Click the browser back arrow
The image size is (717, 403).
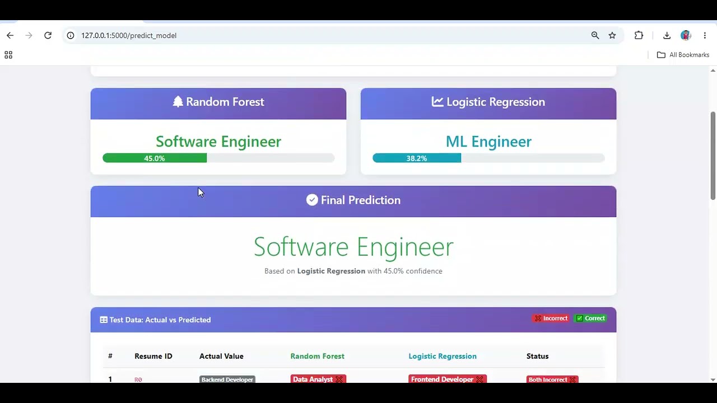(x=10, y=35)
